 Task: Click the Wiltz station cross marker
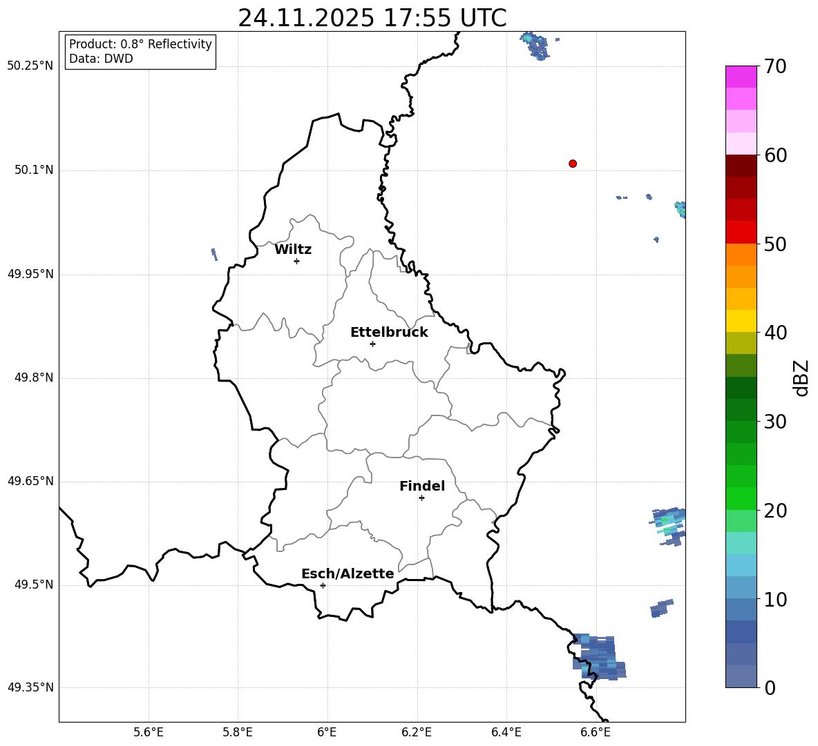[x=297, y=261]
